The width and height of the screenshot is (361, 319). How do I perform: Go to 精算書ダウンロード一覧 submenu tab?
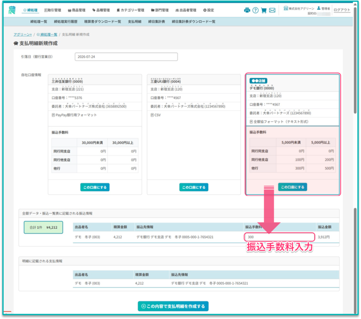pyautogui.click(x=103, y=22)
